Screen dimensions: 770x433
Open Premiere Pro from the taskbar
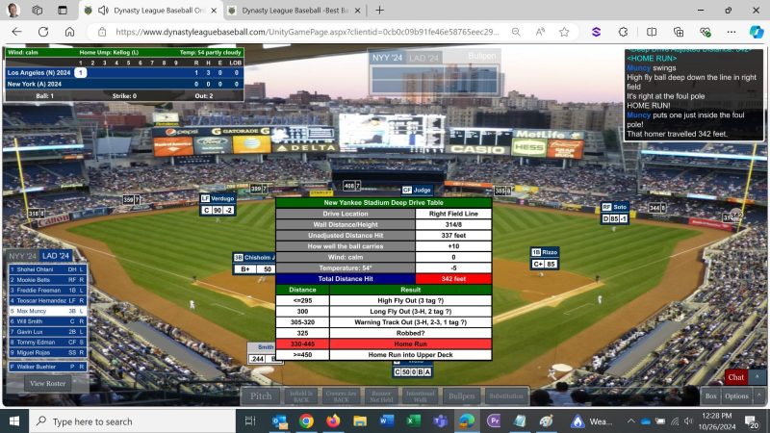tap(495, 421)
